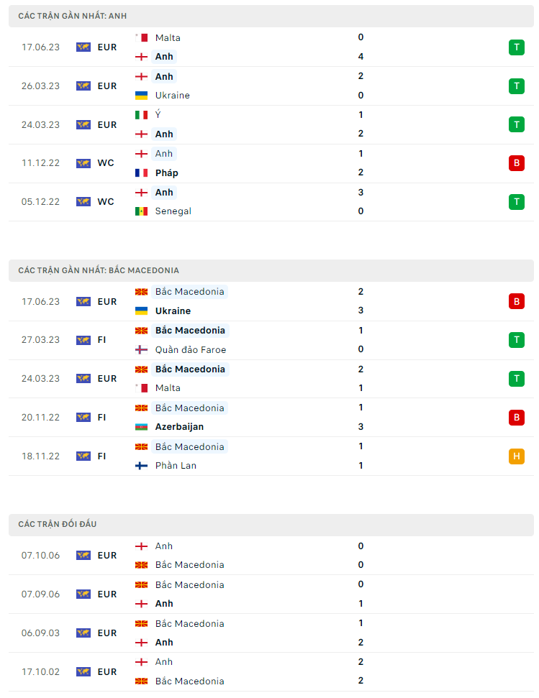Click the Faroe Islands flag icon
Screen dimensions: 539x698
141,350
